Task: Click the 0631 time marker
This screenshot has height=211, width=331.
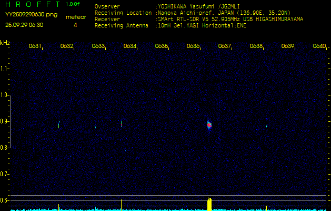Action: pyautogui.click(x=35, y=46)
